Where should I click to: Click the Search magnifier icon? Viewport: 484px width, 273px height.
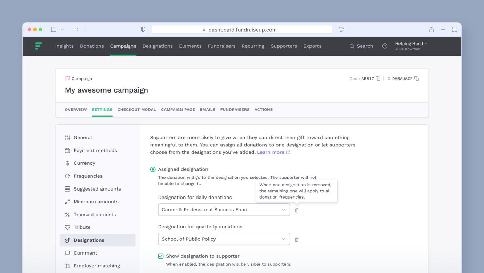click(x=352, y=46)
